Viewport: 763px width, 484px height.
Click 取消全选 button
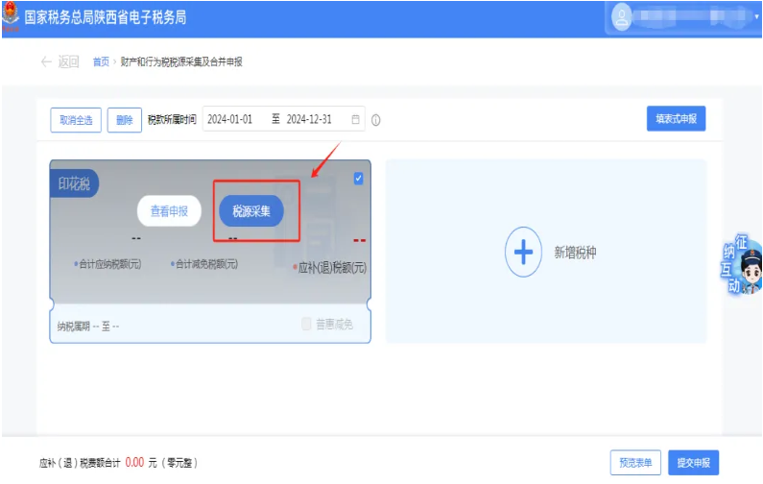[x=76, y=120]
